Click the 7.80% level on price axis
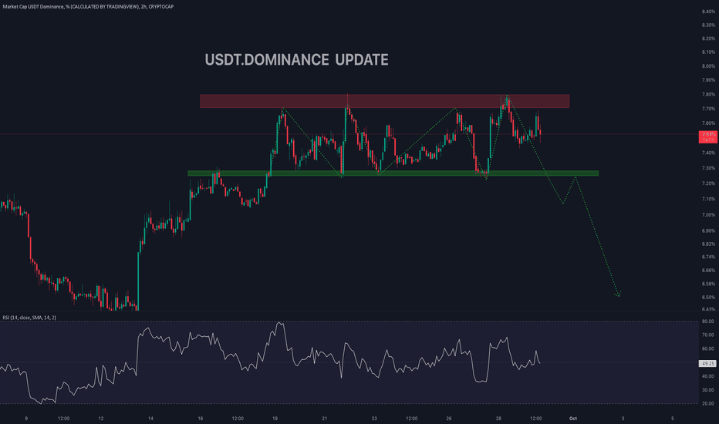This screenshot has height=424, width=719. pos(706,94)
